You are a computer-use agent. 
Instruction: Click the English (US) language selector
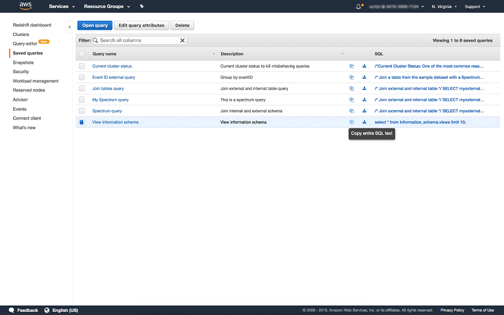click(65, 310)
